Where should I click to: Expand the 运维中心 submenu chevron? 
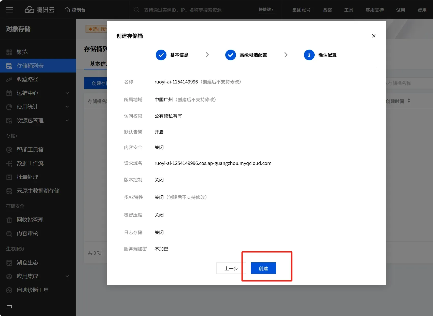[67, 93]
